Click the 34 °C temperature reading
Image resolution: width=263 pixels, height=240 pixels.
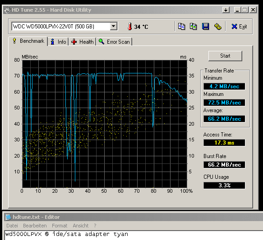[141, 27]
